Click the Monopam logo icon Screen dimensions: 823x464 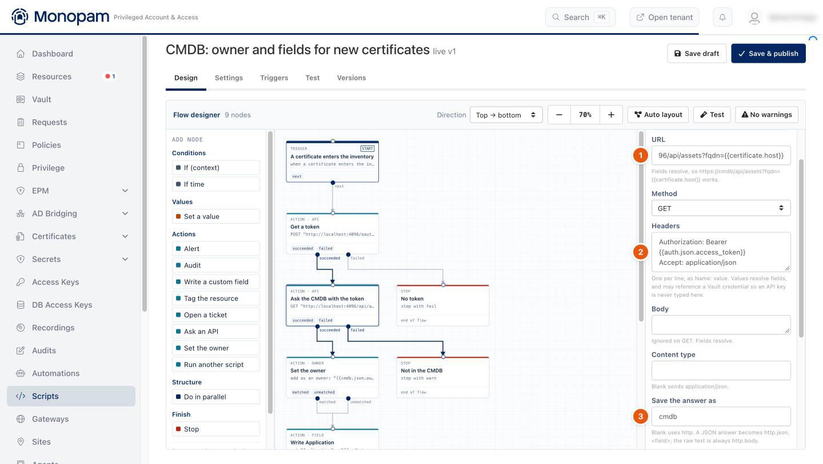[x=19, y=17]
